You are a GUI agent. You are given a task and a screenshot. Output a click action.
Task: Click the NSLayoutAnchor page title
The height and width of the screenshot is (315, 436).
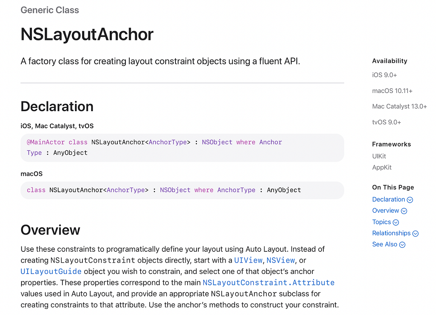[87, 35]
